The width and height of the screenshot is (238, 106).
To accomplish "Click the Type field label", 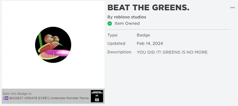I will [x=112, y=35].
